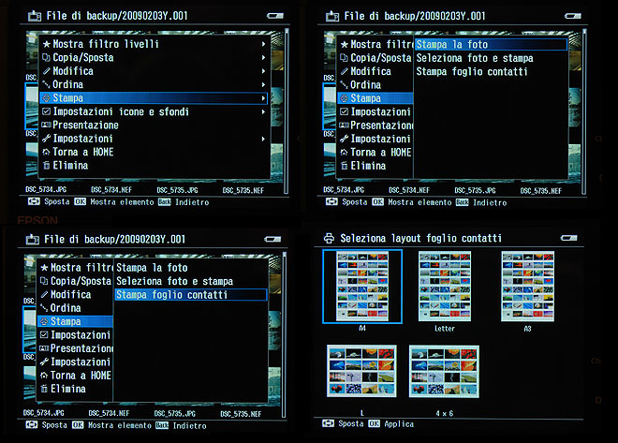Click battery indicator in top-right screen title bar
Viewport: 618px width, 443px height.
point(573,16)
